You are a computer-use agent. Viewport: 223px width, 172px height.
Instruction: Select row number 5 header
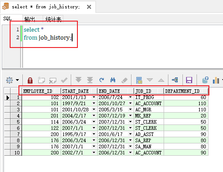click(x=16, y=122)
